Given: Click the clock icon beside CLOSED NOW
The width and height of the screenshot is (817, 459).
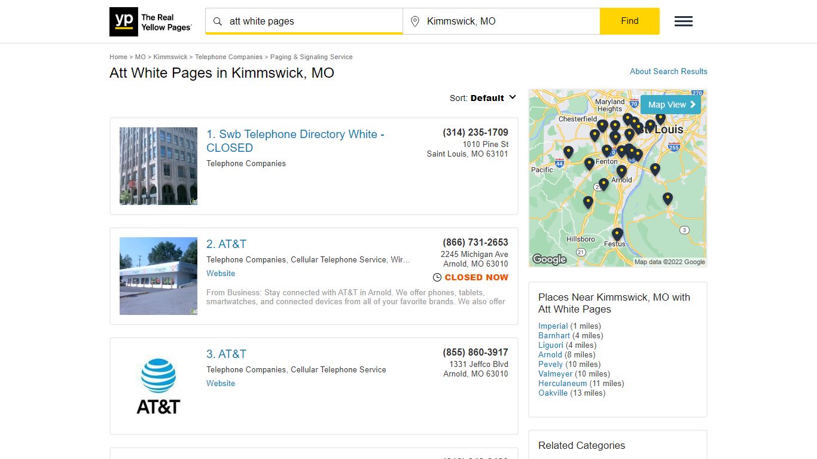Looking at the screenshot, I should (x=437, y=277).
